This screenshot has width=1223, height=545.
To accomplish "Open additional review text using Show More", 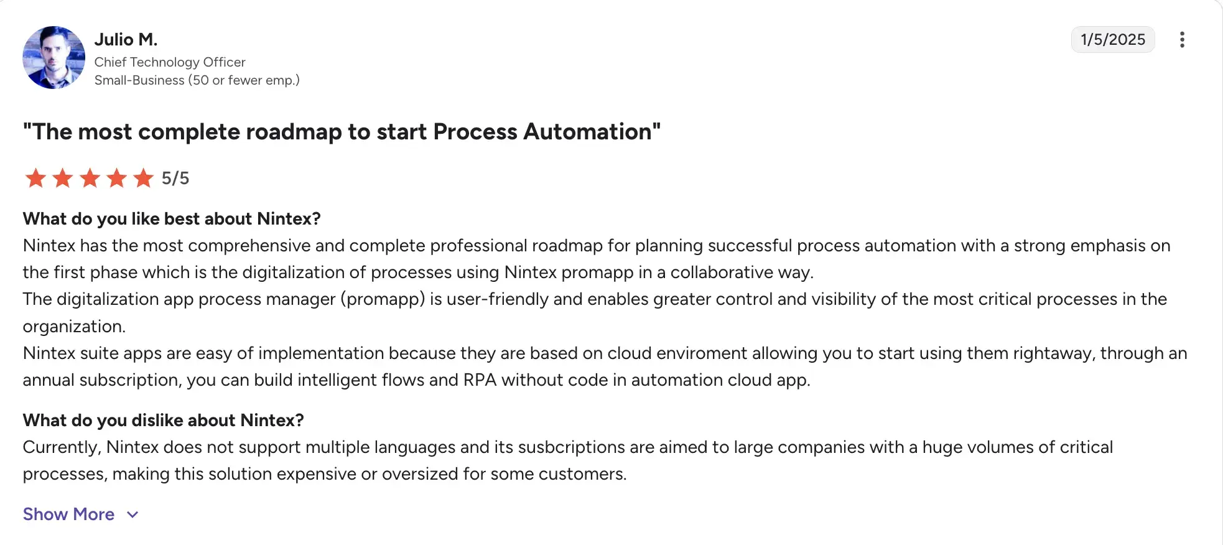I will coord(68,514).
